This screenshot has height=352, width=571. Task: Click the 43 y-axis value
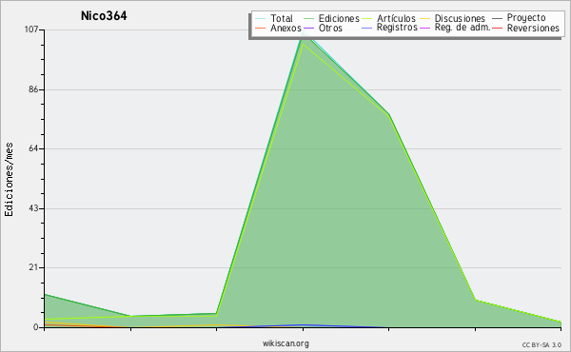[x=33, y=208]
